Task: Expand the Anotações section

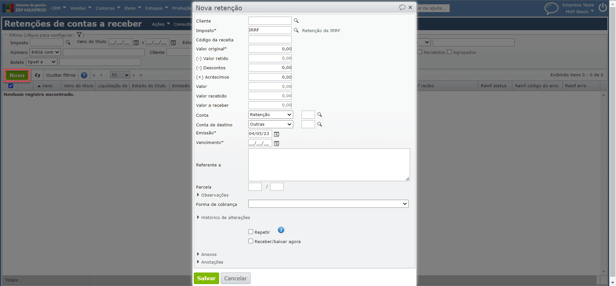Action: coord(210,262)
